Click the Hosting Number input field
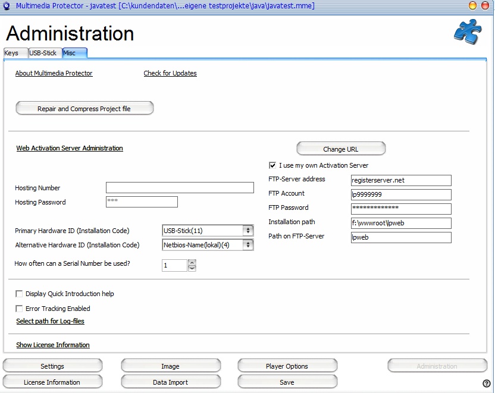This screenshot has width=495, height=393. (x=180, y=188)
